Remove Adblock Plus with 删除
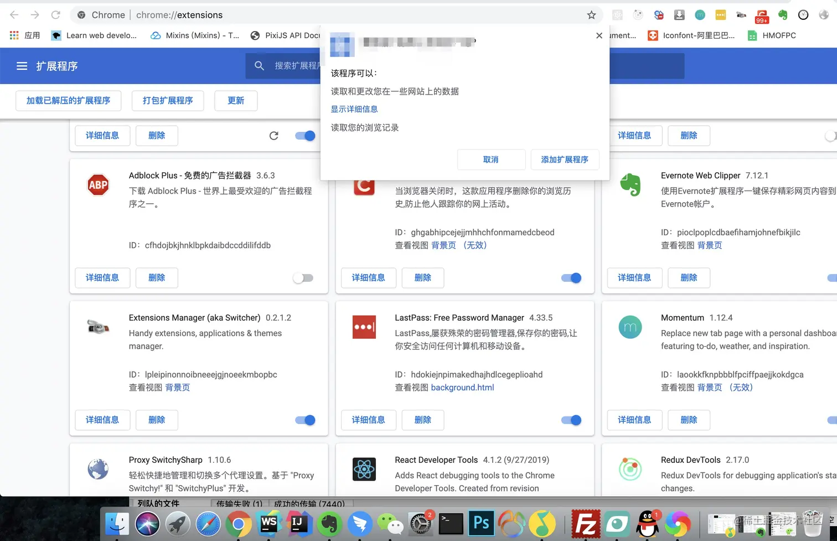The image size is (837, 541). (x=157, y=278)
